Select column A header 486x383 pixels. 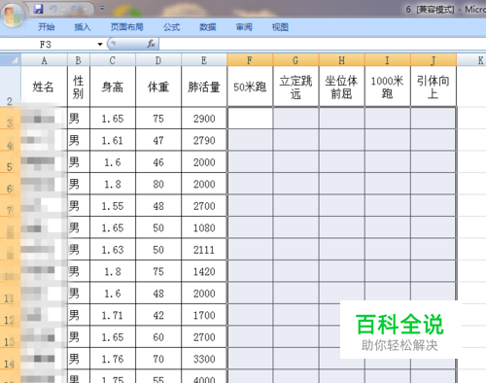(44, 60)
